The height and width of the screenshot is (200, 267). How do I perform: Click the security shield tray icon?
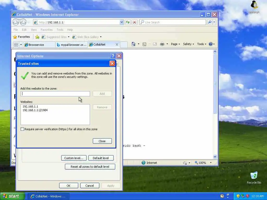[x=238, y=196]
